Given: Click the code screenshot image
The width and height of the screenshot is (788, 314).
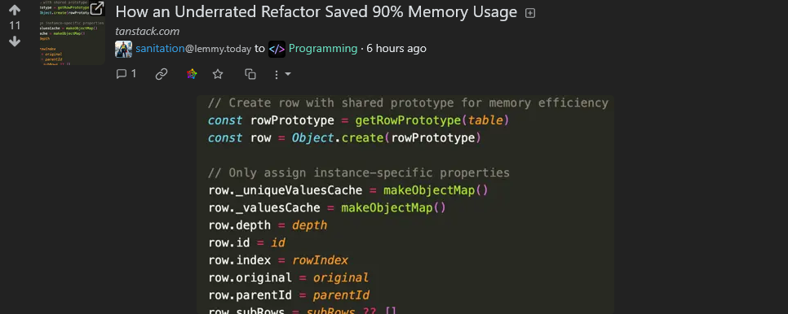Looking at the screenshot, I should tap(405, 205).
